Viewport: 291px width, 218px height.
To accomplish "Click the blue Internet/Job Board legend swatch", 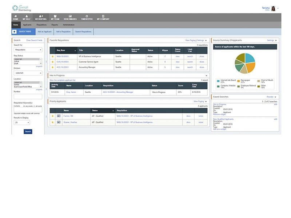I will (218, 81).
